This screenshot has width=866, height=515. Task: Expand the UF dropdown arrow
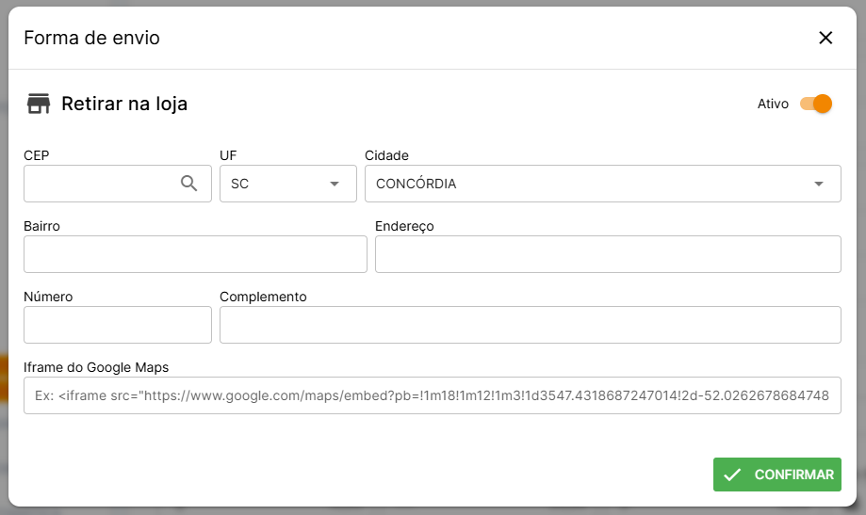point(335,184)
